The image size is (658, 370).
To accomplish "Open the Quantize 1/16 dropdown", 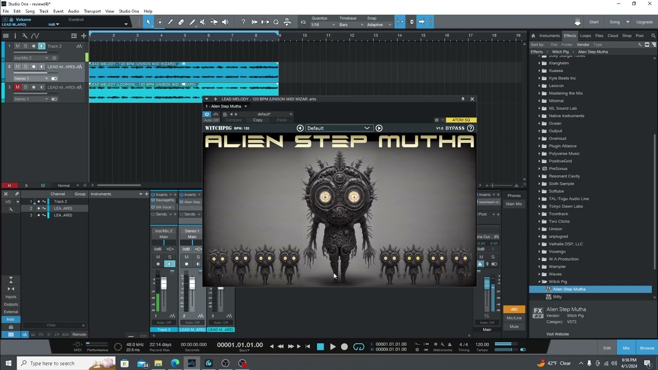I will point(323,25).
